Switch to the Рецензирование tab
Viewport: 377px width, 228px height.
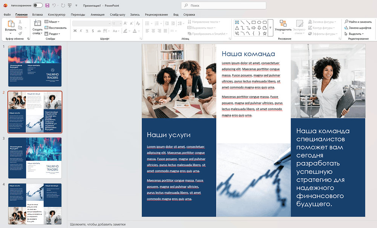coord(156,15)
